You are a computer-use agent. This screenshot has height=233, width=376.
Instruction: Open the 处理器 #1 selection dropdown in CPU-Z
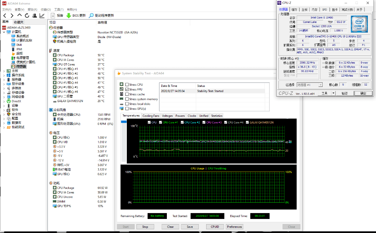tap(320, 85)
